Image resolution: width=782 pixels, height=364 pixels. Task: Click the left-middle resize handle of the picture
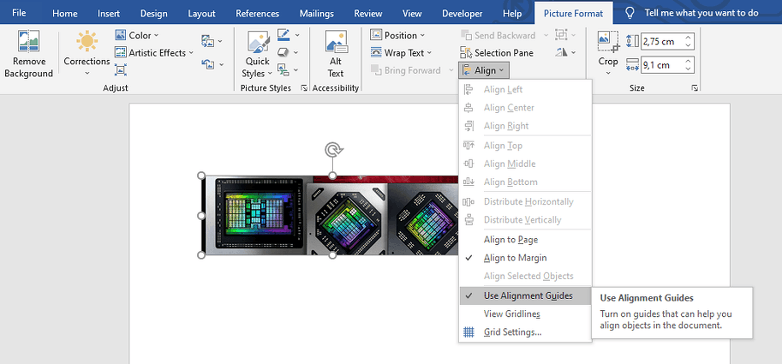point(201,216)
